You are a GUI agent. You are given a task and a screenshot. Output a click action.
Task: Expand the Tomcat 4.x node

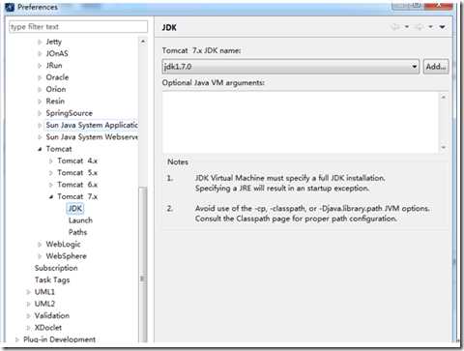(51, 161)
